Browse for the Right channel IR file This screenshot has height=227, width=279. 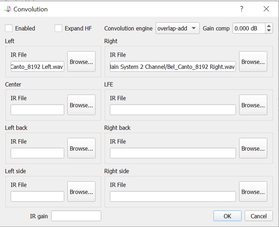(253, 62)
